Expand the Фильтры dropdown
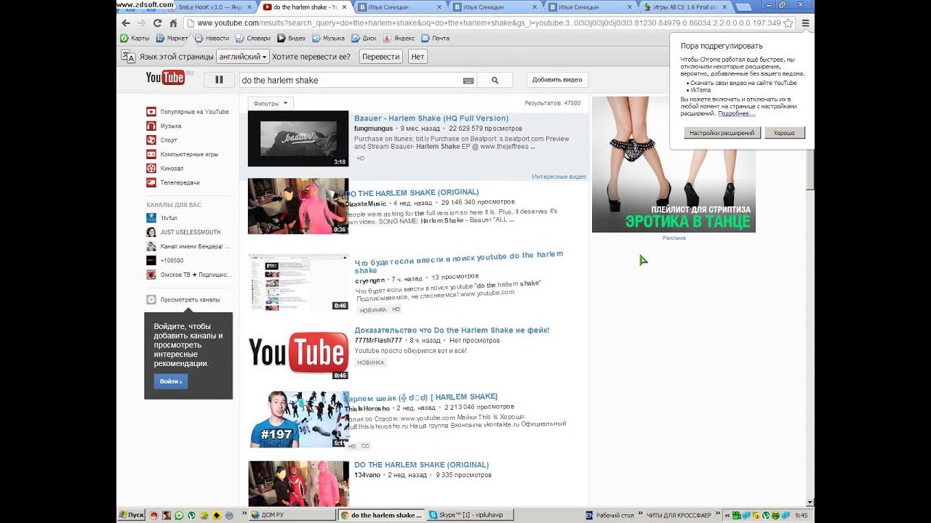Image resolution: width=931 pixels, height=523 pixels. [271, 103]
